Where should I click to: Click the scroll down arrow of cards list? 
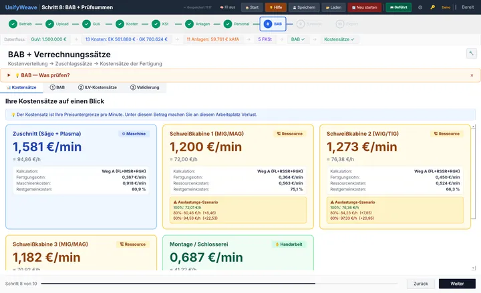point(474,268)
